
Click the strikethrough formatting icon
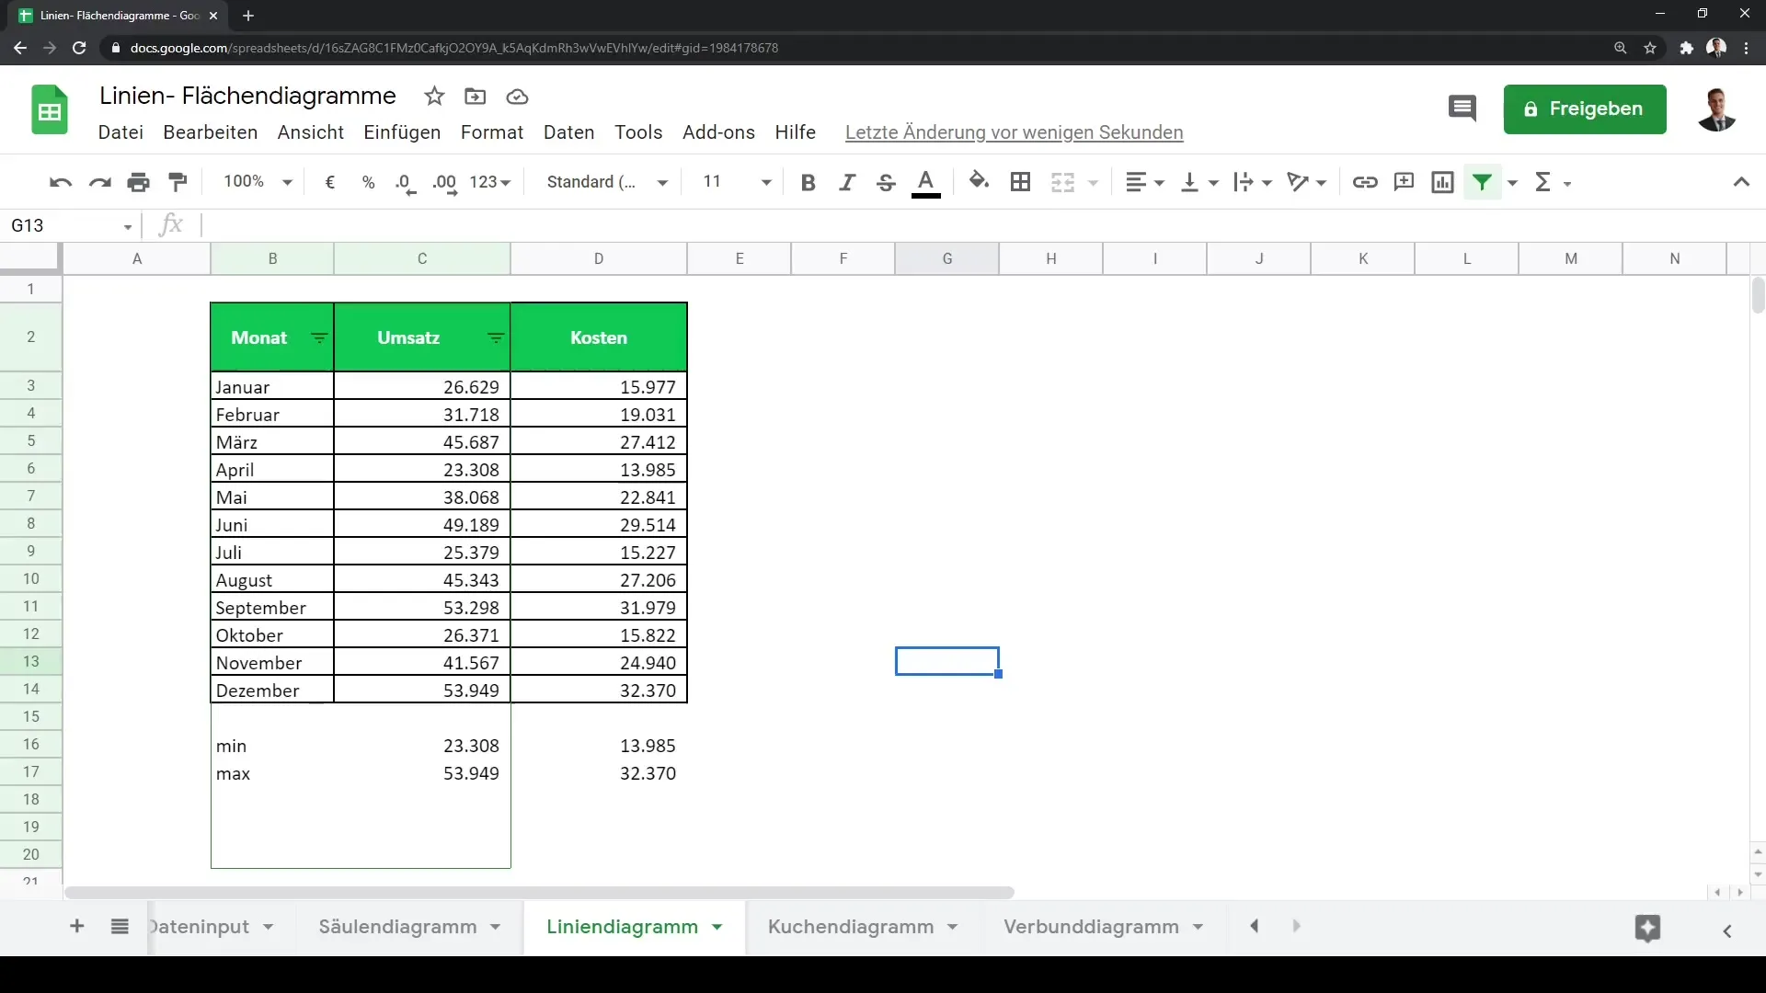(887, 182)
